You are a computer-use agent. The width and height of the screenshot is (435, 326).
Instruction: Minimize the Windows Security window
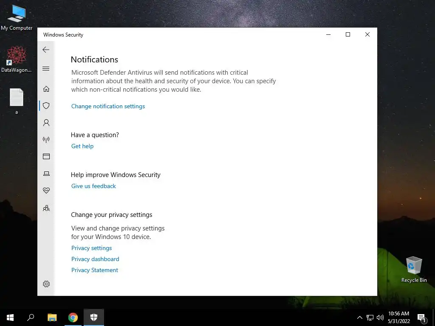pos(328,34)
